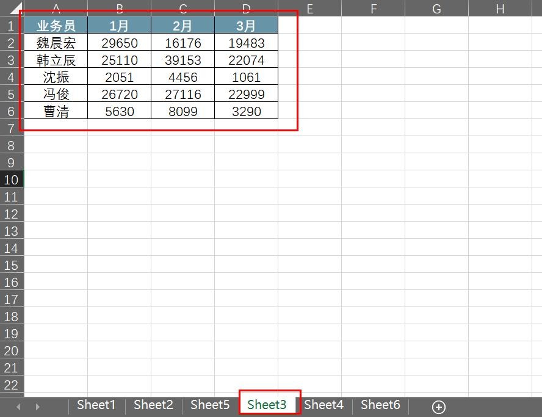
Task: Select the 3月 column heading cell
Action: tap(246, 26)
